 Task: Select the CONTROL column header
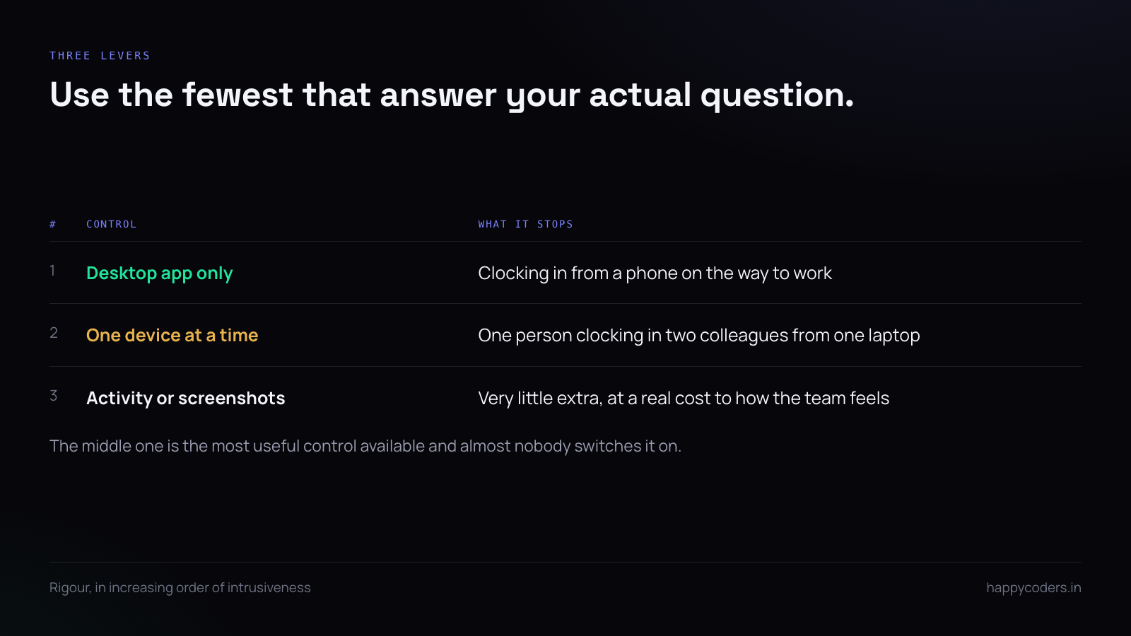point(111,224)
